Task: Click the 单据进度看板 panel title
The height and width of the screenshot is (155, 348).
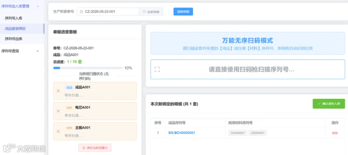Action: 65,32
